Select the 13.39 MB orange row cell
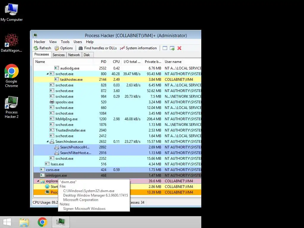The width and height of the screenshot is (304, 228). (x=154, y=192)
